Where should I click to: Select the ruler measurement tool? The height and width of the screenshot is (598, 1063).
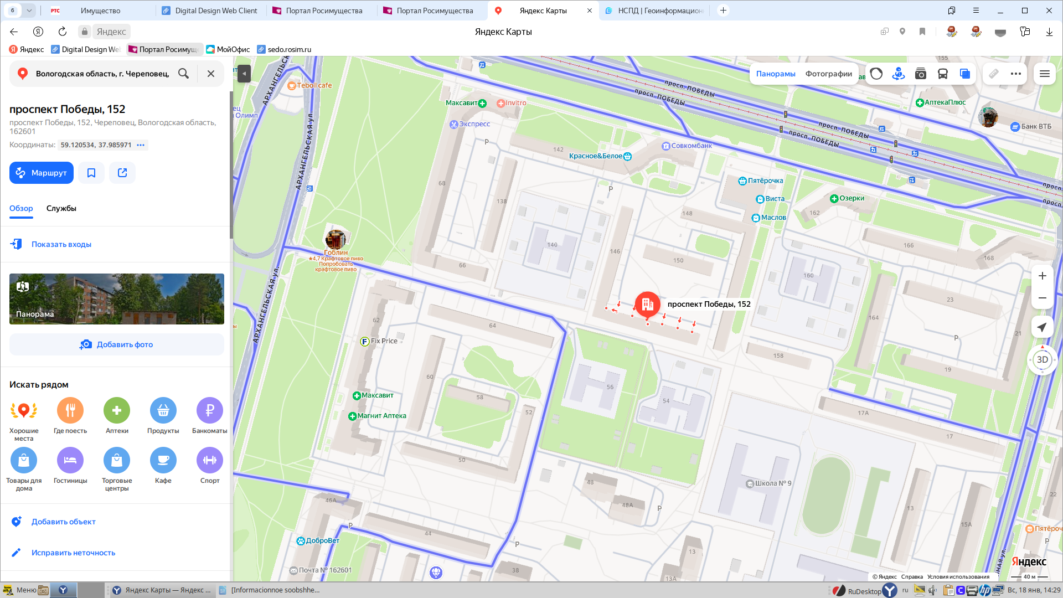[x=994, y=74]
